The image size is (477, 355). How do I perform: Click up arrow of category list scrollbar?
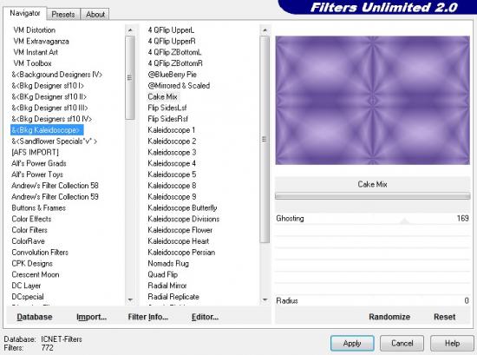pyautogui.click(x=130, y=30)
